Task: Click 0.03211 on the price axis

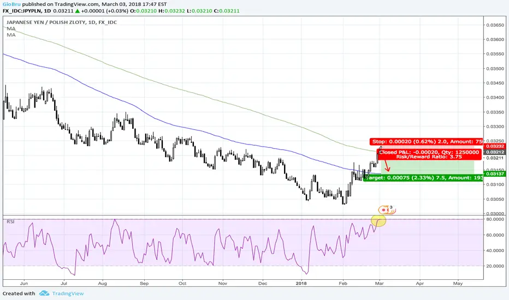Action: [495, 158]
